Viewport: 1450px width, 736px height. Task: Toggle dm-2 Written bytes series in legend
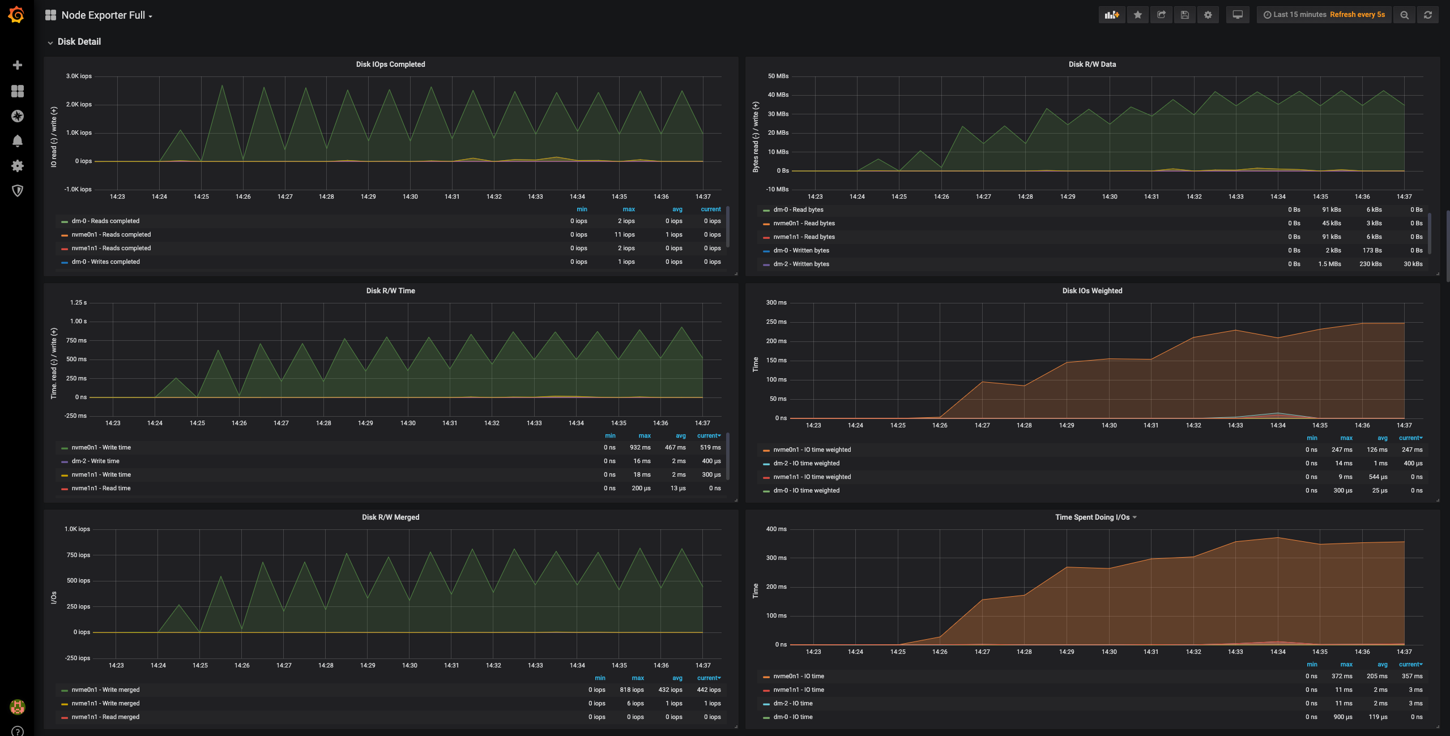(x=801, y=264)
